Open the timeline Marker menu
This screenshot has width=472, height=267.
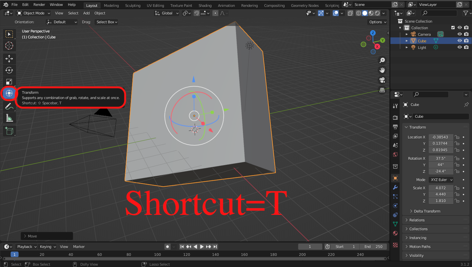click(79, 247)
